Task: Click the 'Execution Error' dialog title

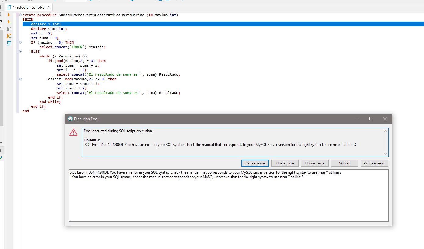Action: (86, 119)
